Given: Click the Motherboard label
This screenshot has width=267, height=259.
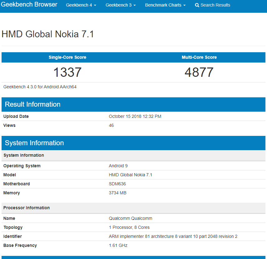Looking at the screenshot, I should [17, 184].
